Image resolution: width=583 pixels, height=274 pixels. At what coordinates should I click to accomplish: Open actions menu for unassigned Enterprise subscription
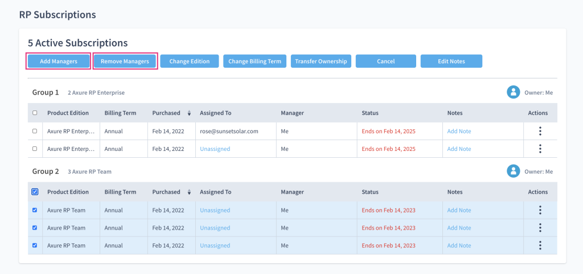point(540,149)
